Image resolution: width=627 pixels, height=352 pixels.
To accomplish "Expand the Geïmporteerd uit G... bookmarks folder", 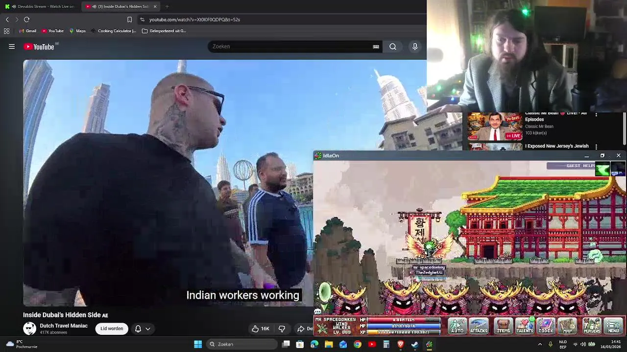I will coord(164,31).
